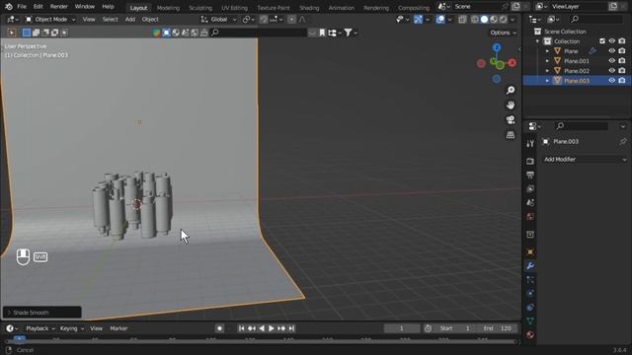The width and height of the screenshot is (632, 355).
Task: Open the Object Data properties tab
Action: (x=530, y=320)
